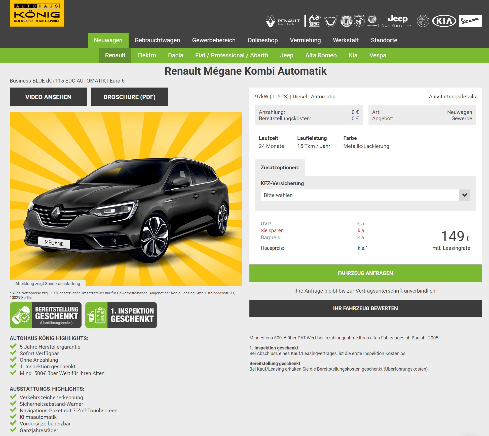Choose Dacia in the green submenu

[x=176, y=55]
